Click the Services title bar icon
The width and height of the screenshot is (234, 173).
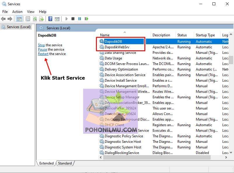click(x=4, y=4)
